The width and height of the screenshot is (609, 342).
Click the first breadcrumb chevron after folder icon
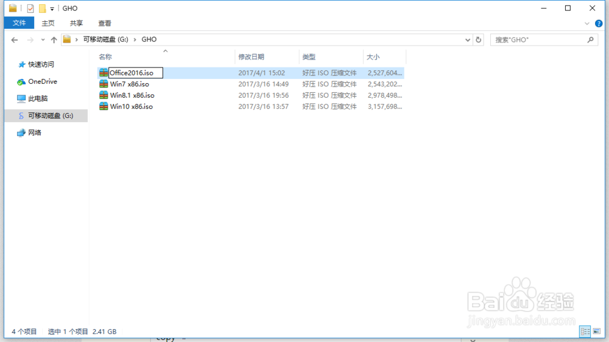coord(77,39)
